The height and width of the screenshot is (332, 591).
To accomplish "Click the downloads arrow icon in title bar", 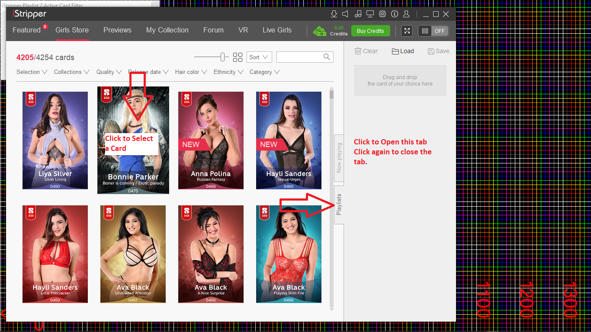I will (334, 14).
